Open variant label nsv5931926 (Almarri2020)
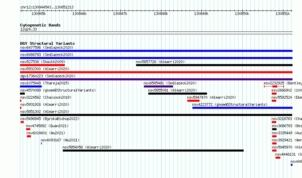 [x=45, y=104]
